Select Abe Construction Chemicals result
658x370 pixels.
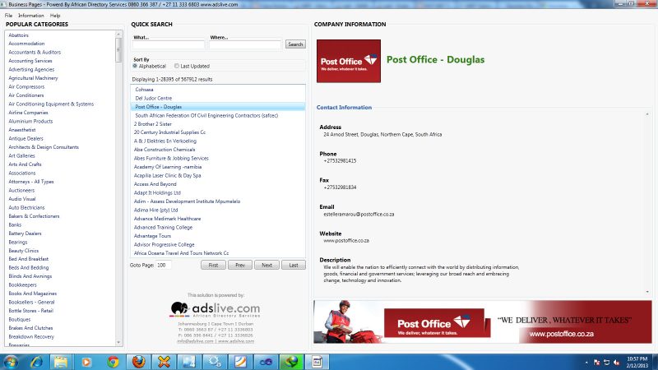click(x=164, y=150)
